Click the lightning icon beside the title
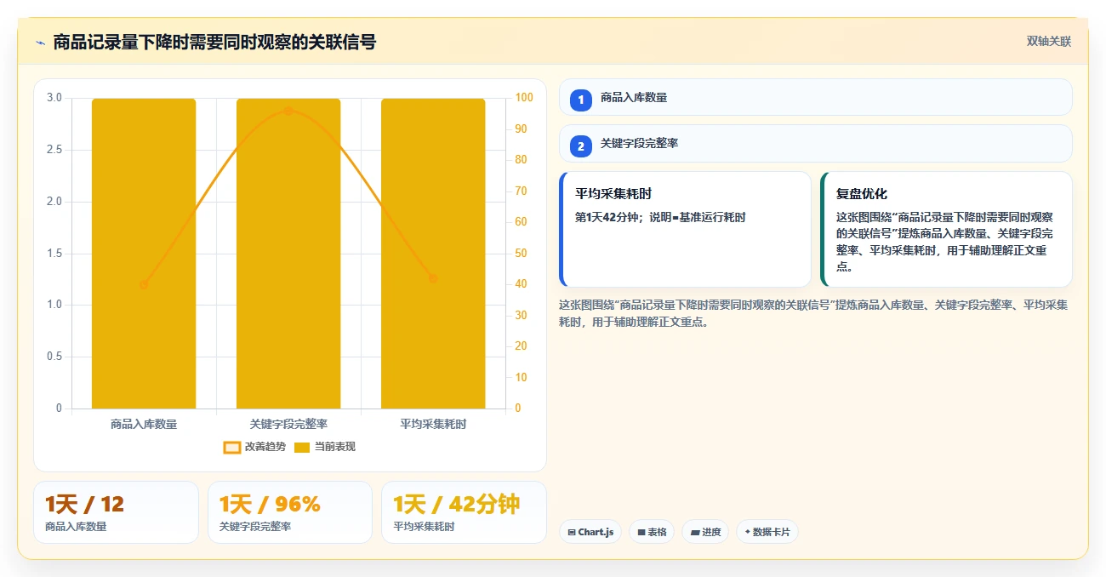The width and height of the screenshot is (1106, 577). [x=41, y=43]
